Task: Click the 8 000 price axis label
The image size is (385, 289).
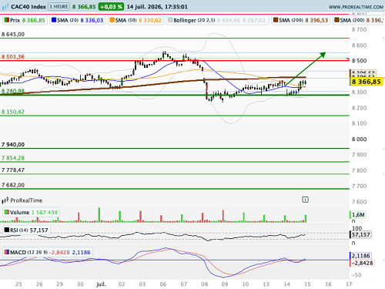Action: (x=359, y=139)
